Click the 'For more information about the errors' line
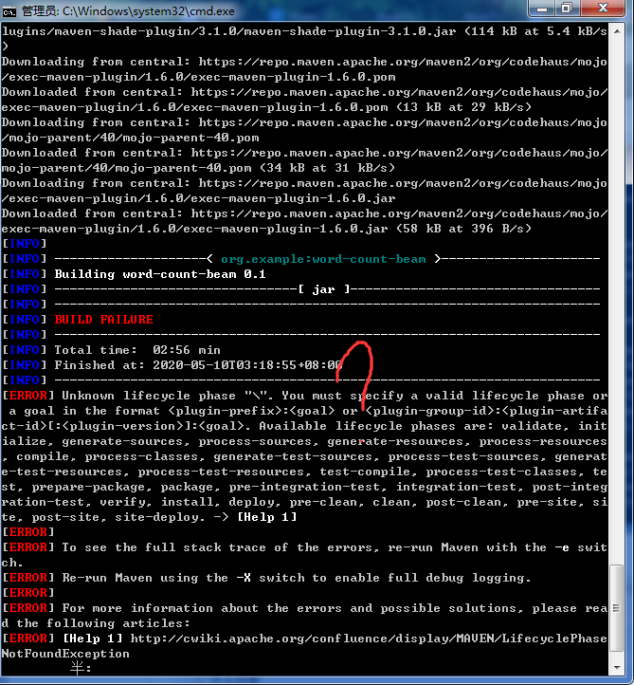The image size is (634, 685). pos(304,616)
